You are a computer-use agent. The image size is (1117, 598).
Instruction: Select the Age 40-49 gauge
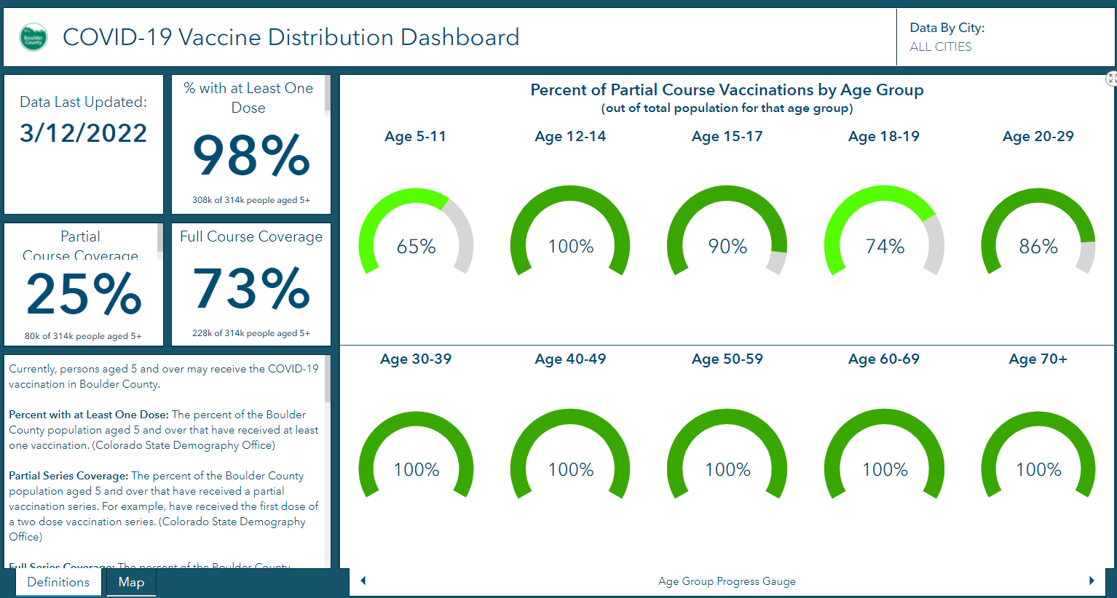click(570, 455)
